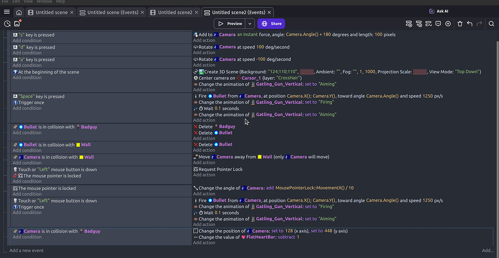The width and height of the screenshot is (499, 258).
Task: Edit MousePointerLock::MovementX() / 10 expression
Action: click(x=315, y=188)
